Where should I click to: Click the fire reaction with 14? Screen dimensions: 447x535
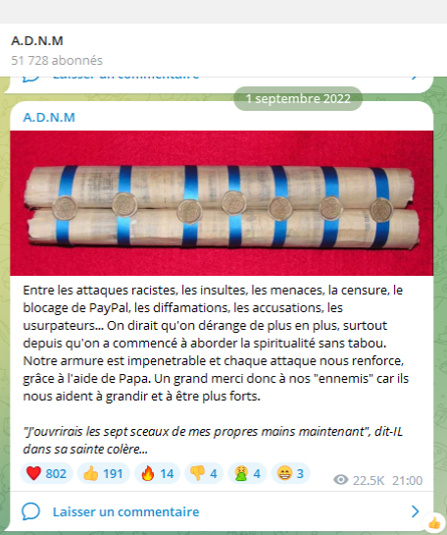click(x=158, y=473)
